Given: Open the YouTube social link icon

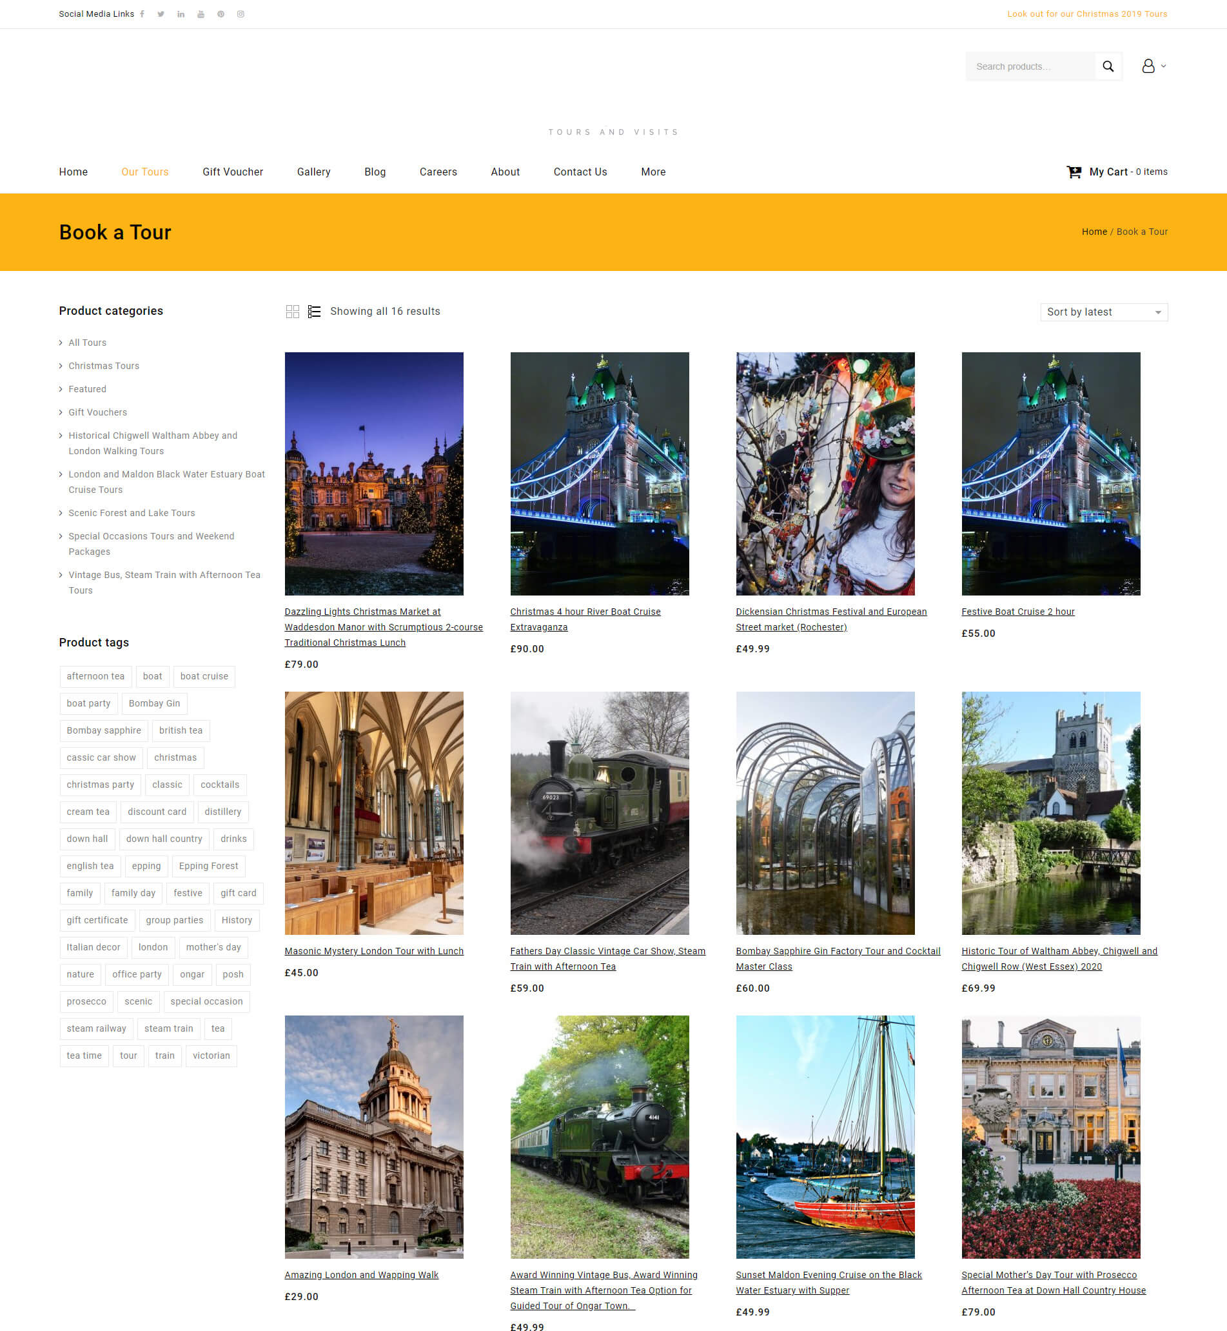Looking at the screenshot, I should point(201,14).
